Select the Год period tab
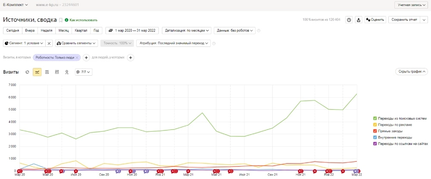The height and width of the screenshot is (179, 431). 96,31
